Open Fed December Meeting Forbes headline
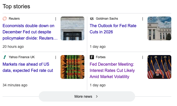Screen dimensions: 177x106 click(x=112, y=70)
